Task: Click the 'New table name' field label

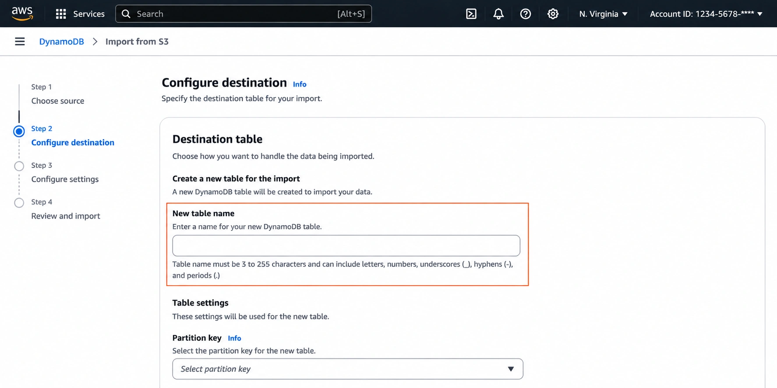Action: coord(203,213)
